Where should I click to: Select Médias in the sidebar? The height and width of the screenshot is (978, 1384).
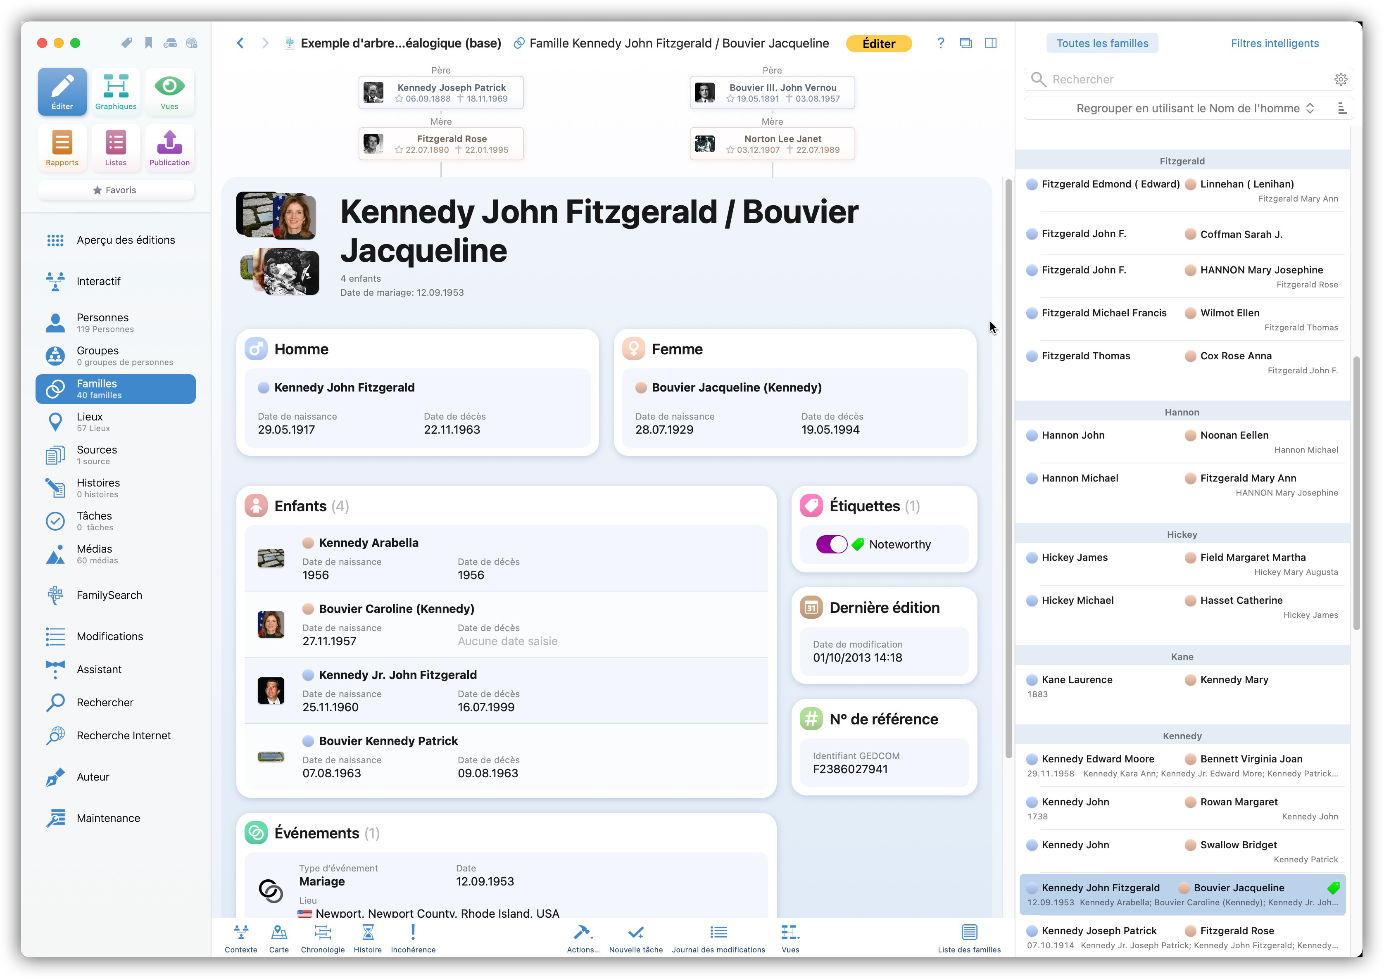tap(116, 554)
